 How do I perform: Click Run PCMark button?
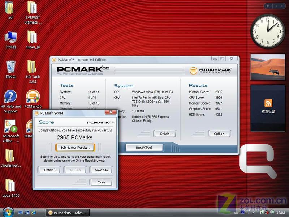tap(144, 148)
